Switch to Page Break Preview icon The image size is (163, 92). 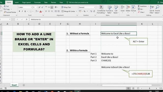(x=138, y=88)
